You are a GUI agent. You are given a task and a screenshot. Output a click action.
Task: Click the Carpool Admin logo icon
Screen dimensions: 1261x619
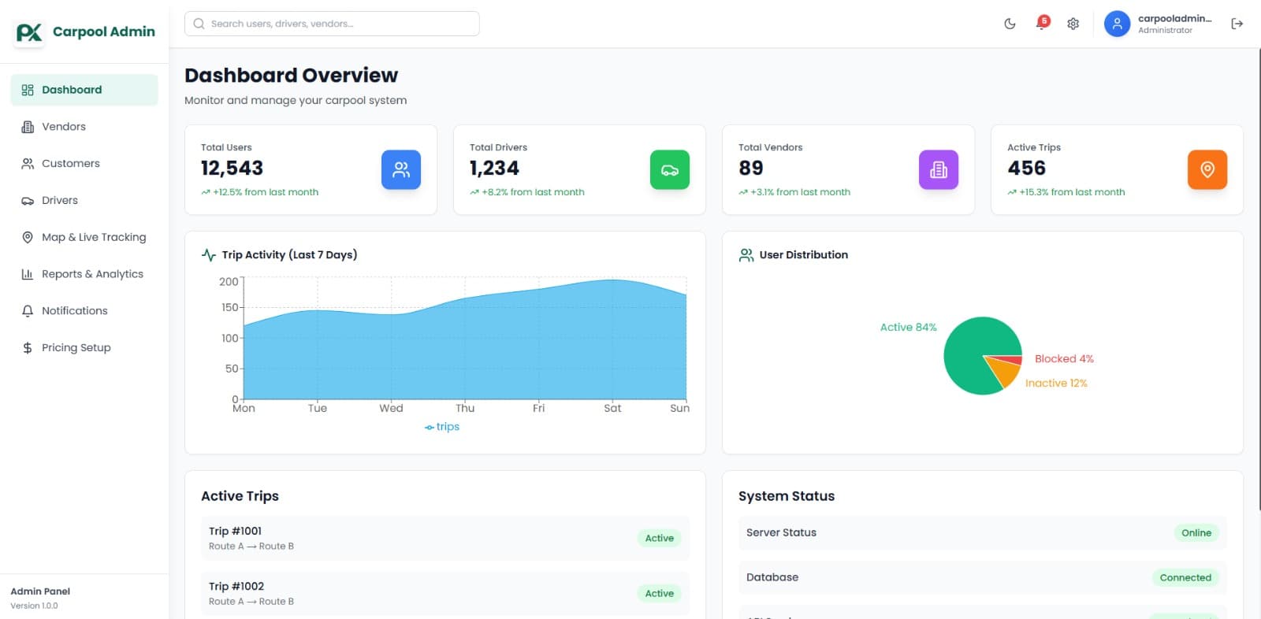point(30,32)
